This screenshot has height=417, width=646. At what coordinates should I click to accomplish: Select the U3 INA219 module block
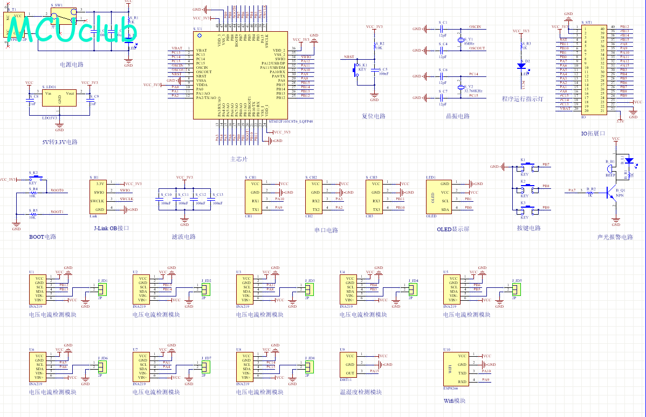245,289
